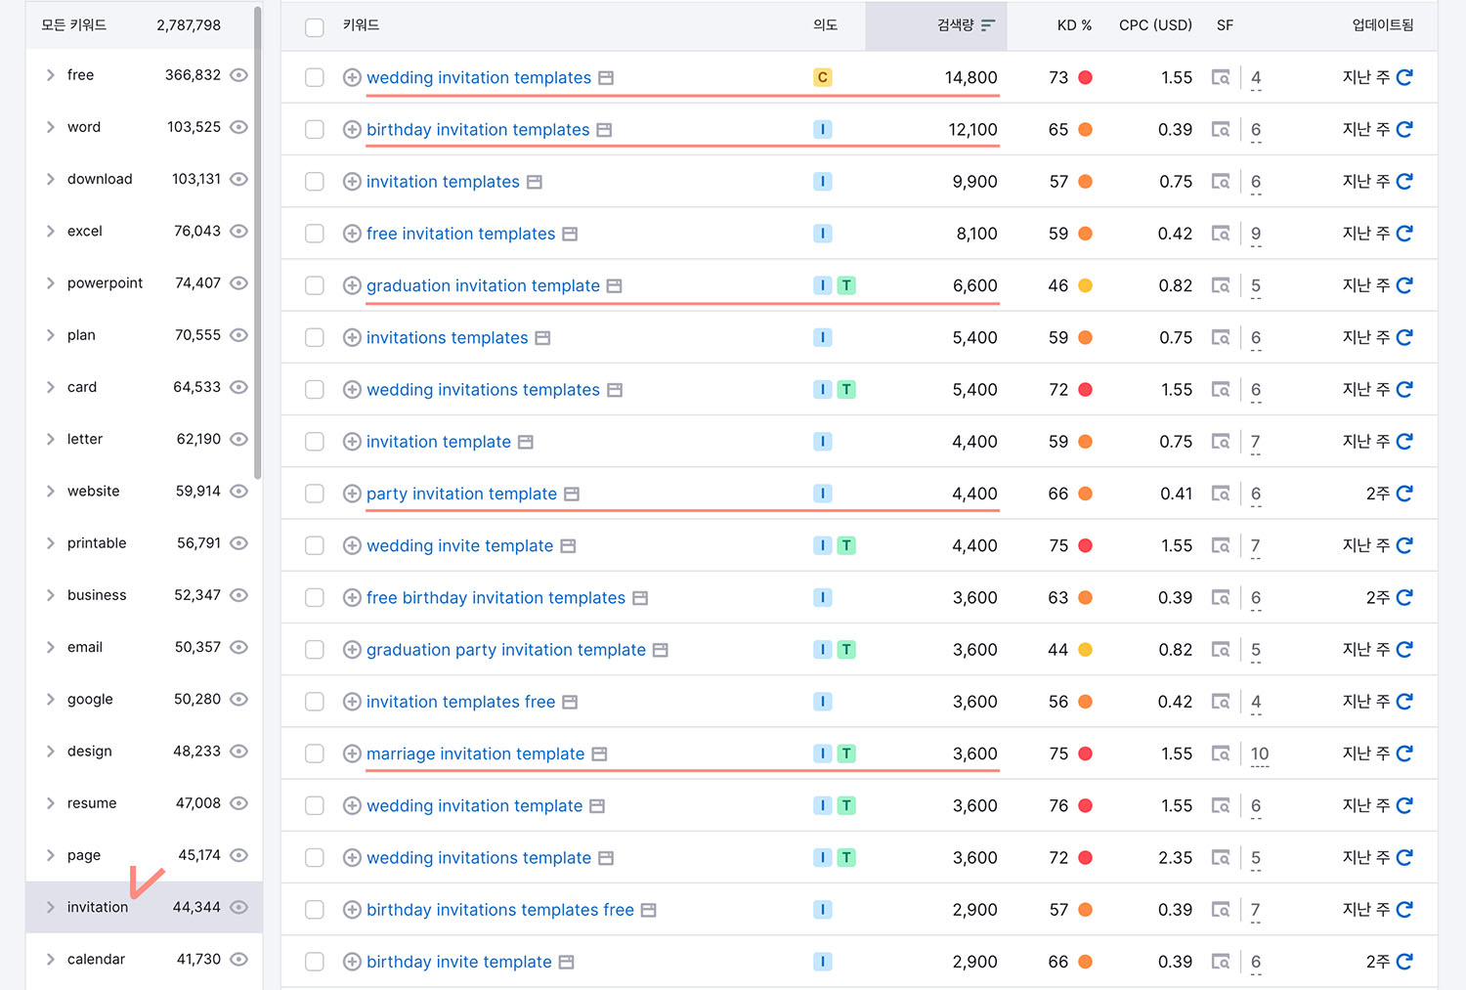
Task: Expand the 'calendar' keyword group
Action: point(50,959)
